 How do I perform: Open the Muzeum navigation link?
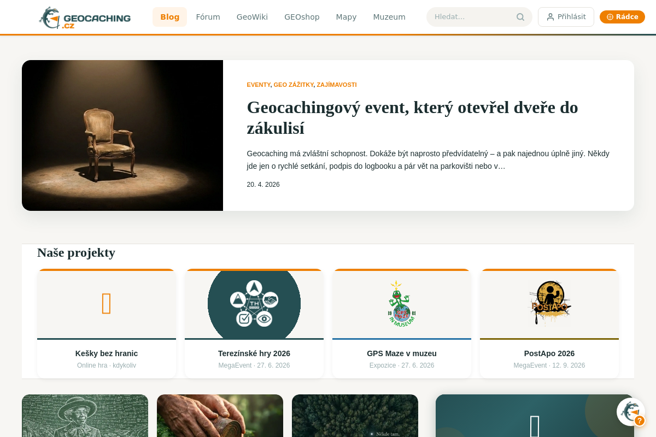[x=389, y=17]
